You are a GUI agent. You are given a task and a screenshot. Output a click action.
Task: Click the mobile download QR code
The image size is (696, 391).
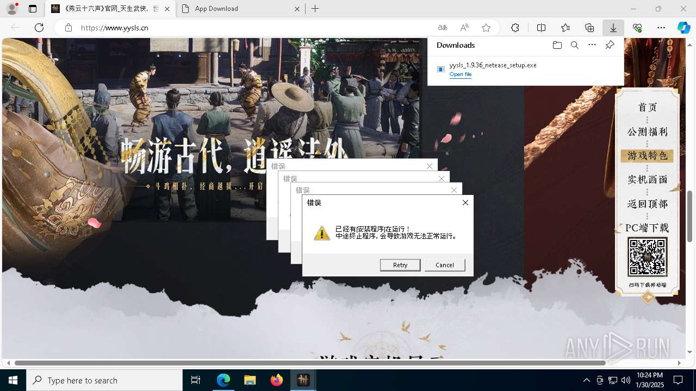click(x=647, y=257)
